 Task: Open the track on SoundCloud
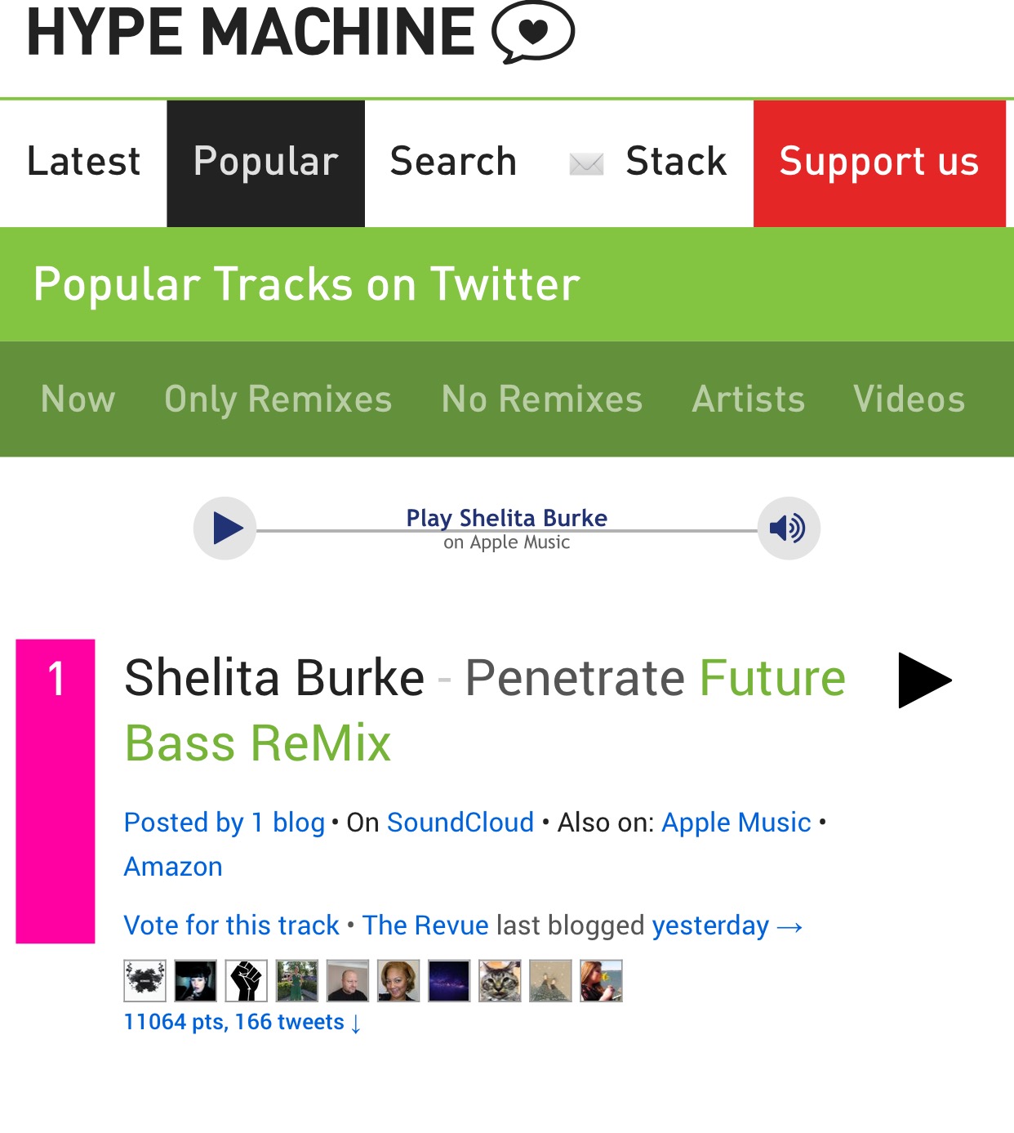click(461, 823)
